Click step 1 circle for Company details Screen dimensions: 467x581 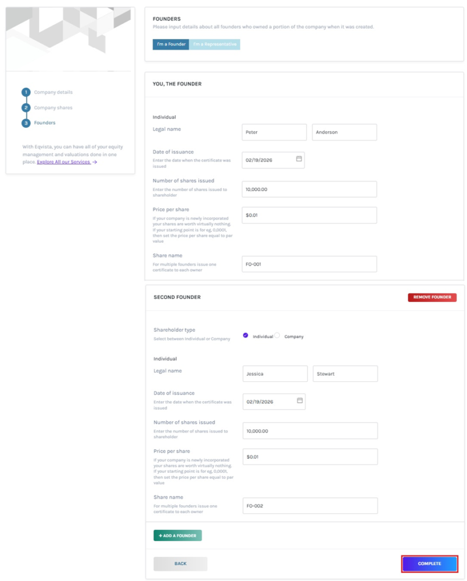click(x=26, y=92)
